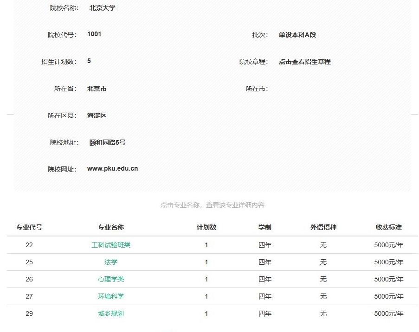Click the www.pku.edu.cn website address
Screen dimensions: 419x332
click(112, 169)
